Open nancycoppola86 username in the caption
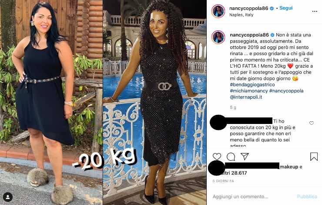 (249, 35)
